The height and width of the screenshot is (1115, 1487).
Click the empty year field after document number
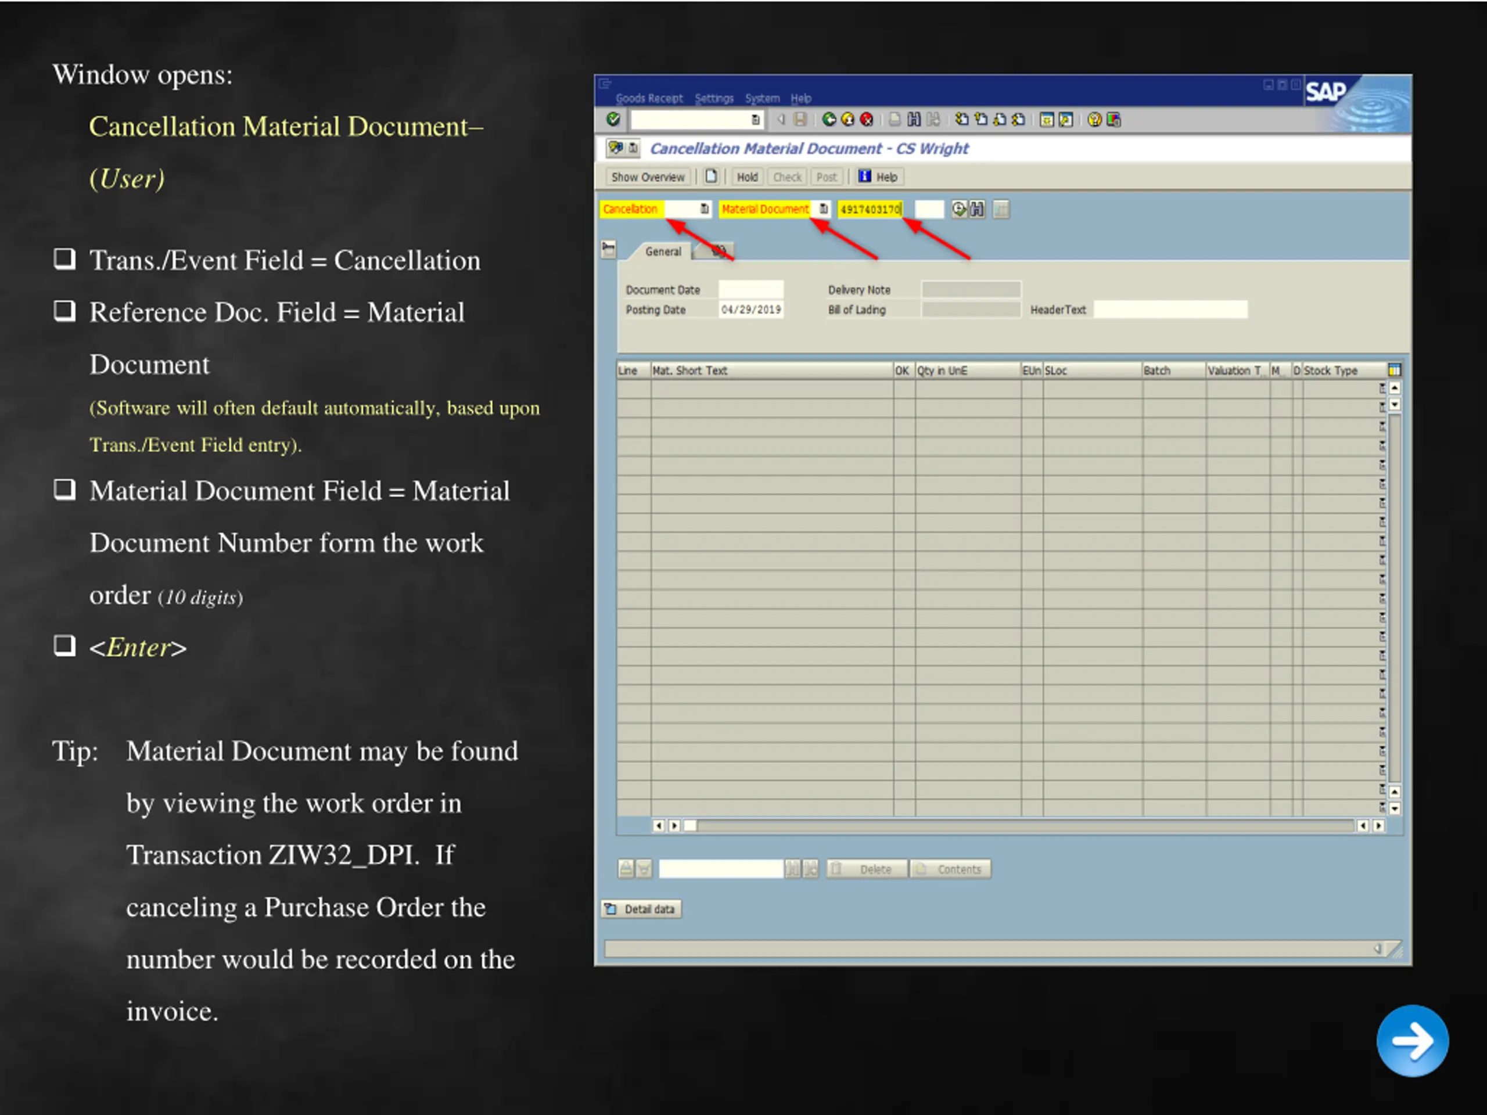[x=929, y=209]
